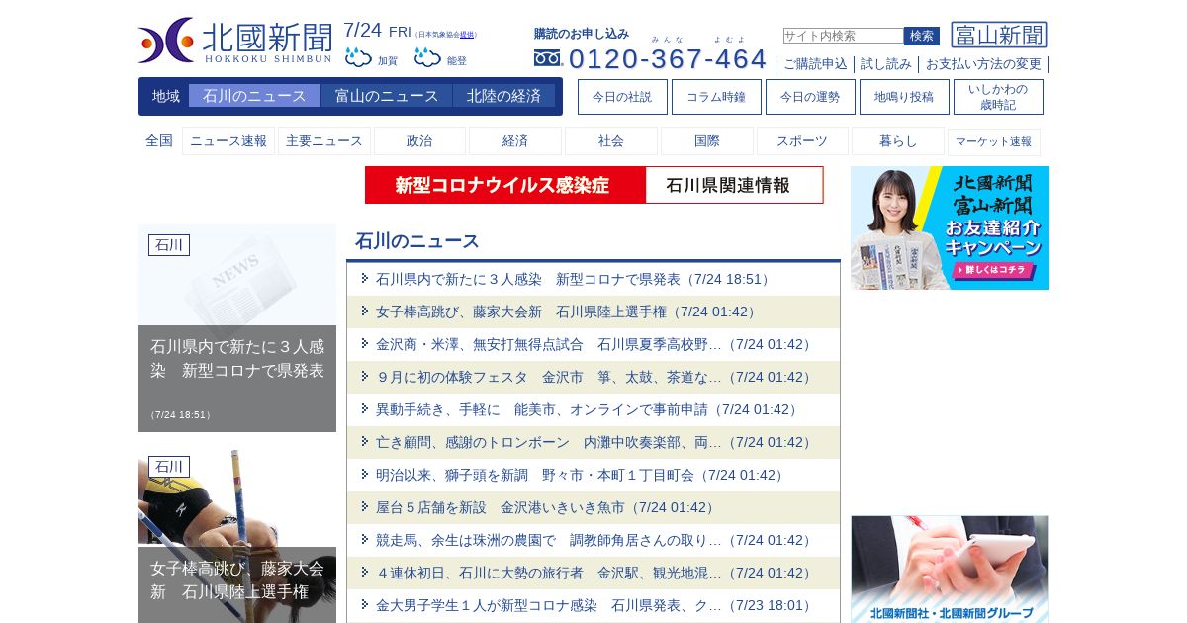The image size is (1187, 623).
Task: Go to 政治 menu item
Action: (419, 141)
